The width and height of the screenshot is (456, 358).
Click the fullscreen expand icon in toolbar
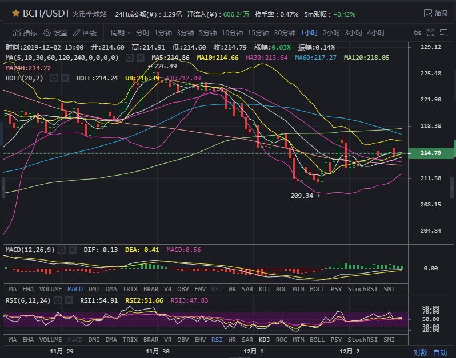tap(430, 33)
